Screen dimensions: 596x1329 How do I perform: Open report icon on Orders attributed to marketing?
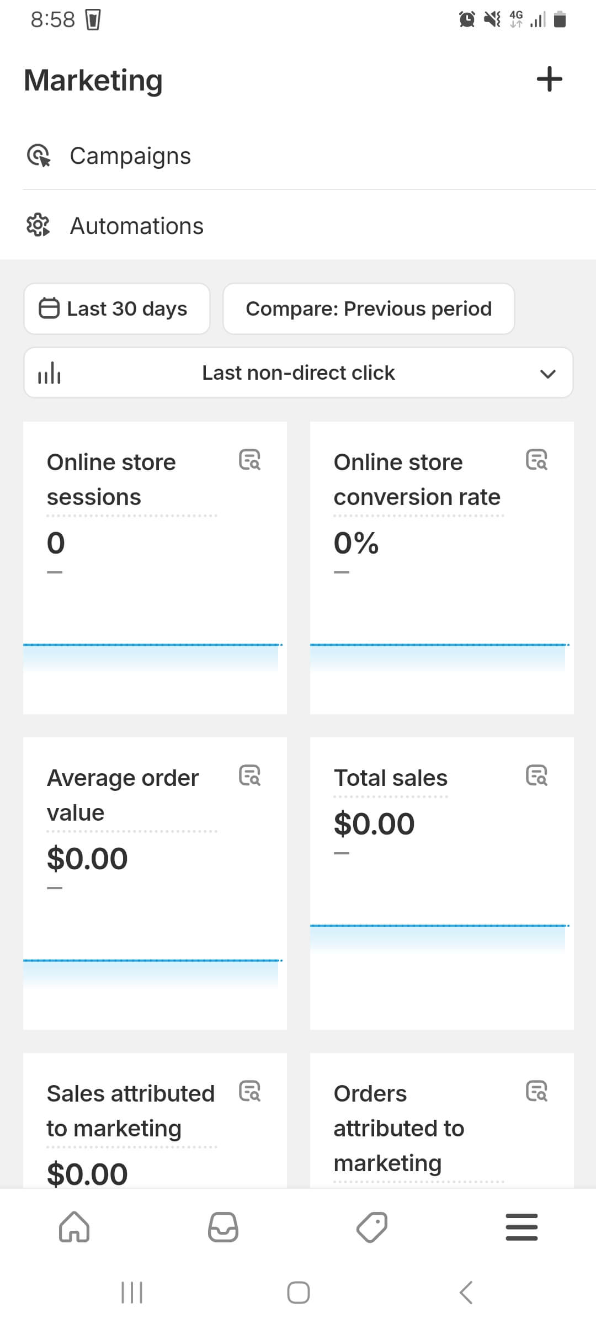point(536,1091)
